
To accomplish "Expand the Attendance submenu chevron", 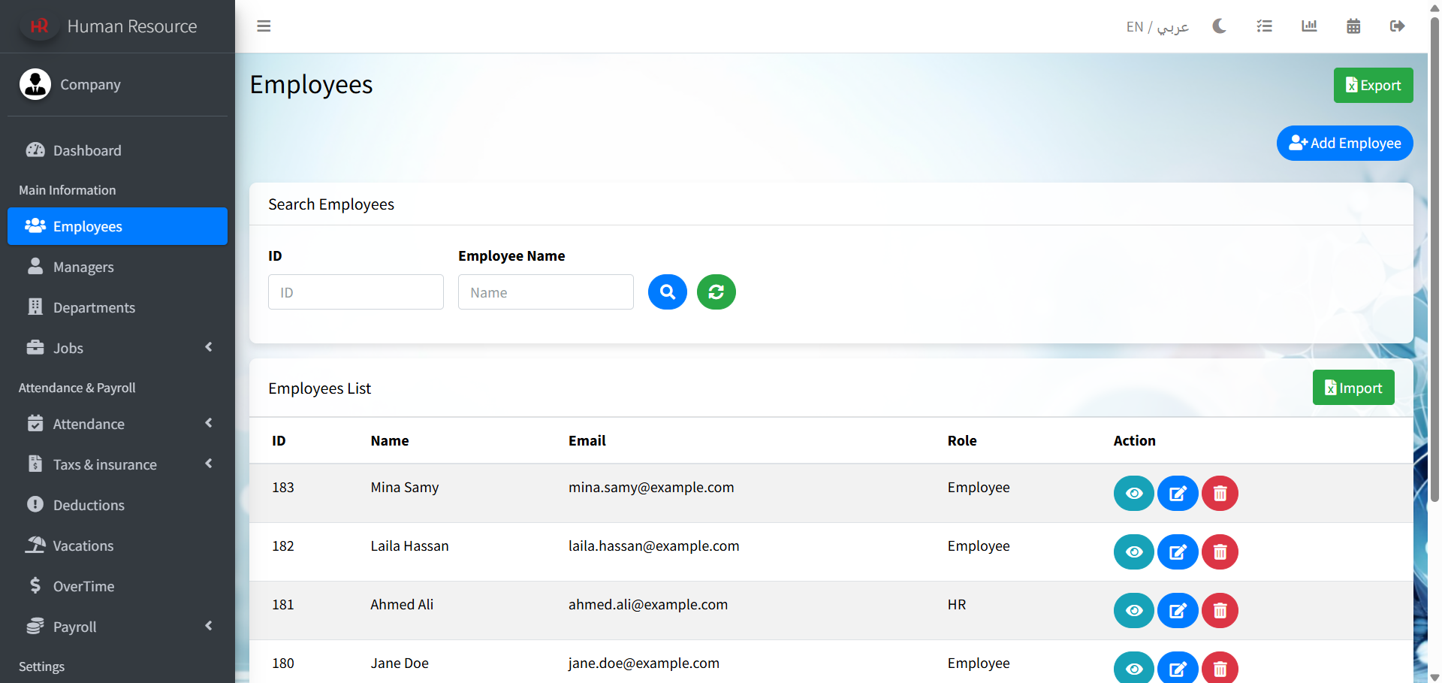I will coord(209,423).
